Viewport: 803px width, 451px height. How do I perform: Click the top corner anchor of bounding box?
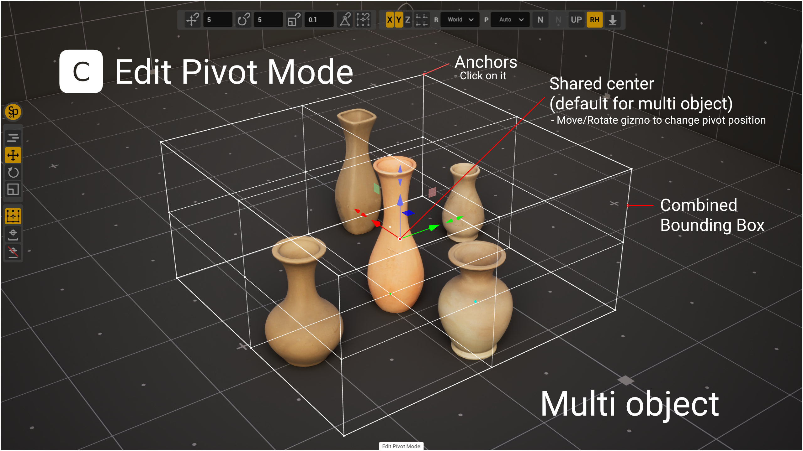(x=424, y=75)
